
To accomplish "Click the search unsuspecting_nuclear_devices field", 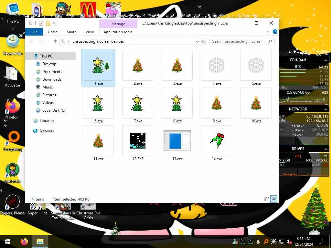I will tap(242, 41).
